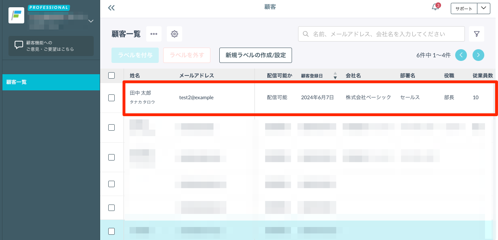Expand the サポート dropdown arrow
Image resolution: width=498 pixels, height=240 pixels.
(483, 8)
